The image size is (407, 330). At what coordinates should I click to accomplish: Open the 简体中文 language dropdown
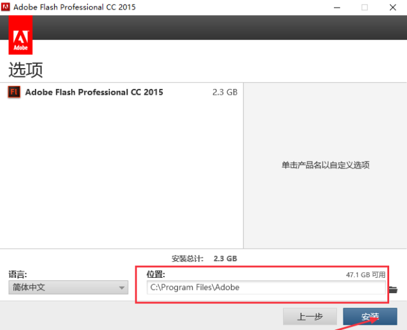point(68,287)
